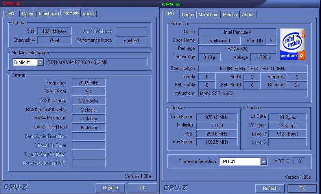Select Cycle Time (Tras) 6 clocks value
The width and height of the screenshot is (321, 194).
pyautogui.click(x=89, y=127)
